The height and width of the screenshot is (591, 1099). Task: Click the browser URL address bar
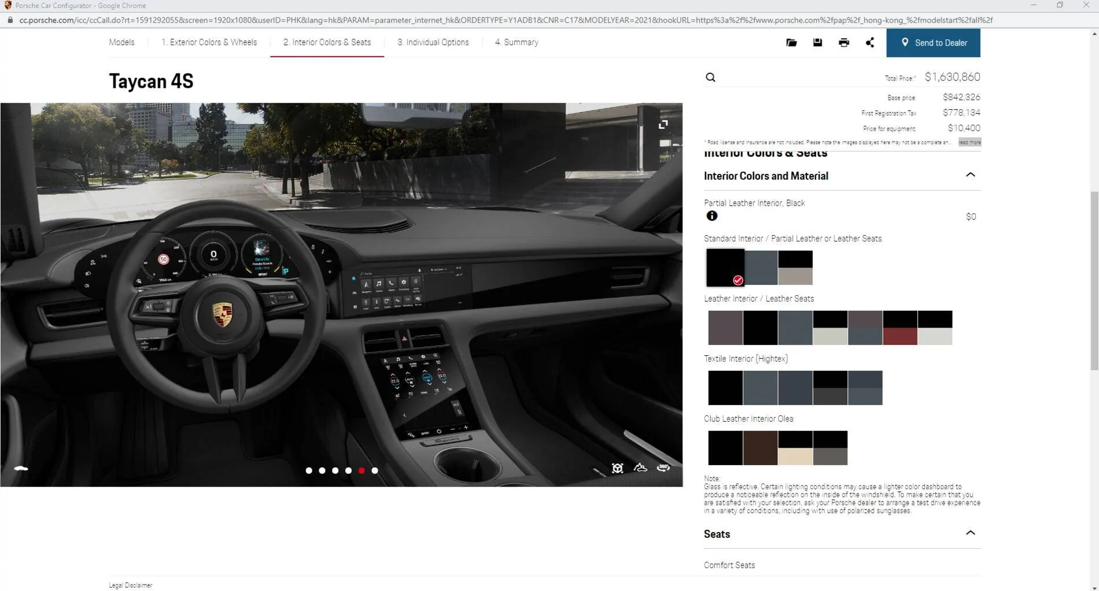[x=506, y=20]
